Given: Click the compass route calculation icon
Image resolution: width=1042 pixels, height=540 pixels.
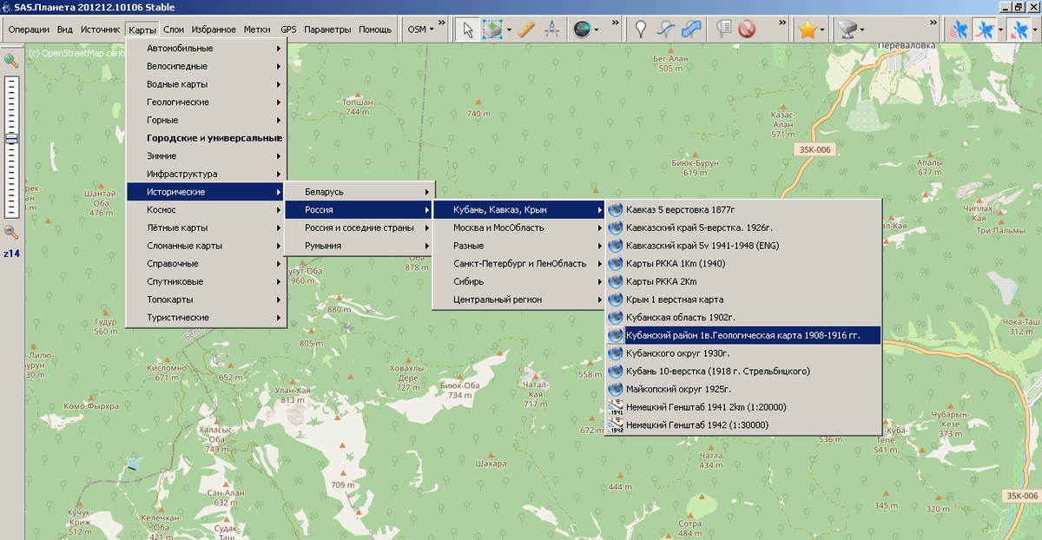Looking at the screenshot, I should 551,30.
